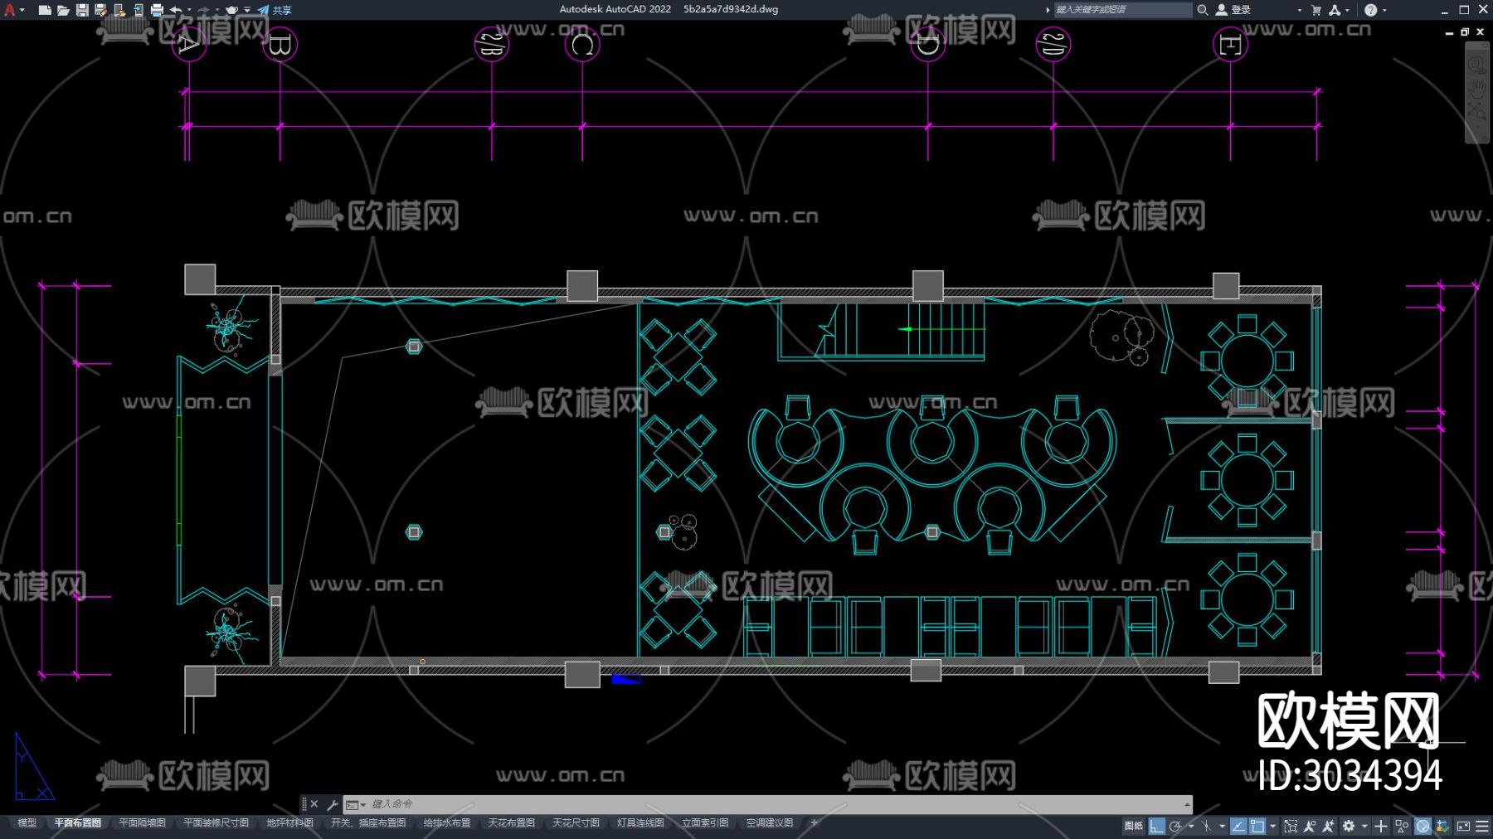Expand the sign-in account dropdown arrow
The width and height of the screenshot is (1493, 839).
1300,10
